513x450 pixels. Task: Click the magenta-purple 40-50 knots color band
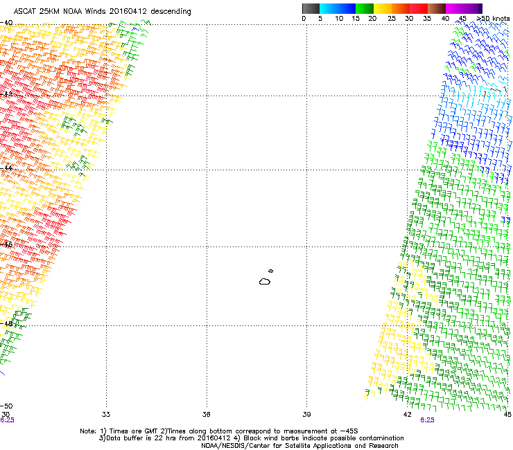coord(464,8)
